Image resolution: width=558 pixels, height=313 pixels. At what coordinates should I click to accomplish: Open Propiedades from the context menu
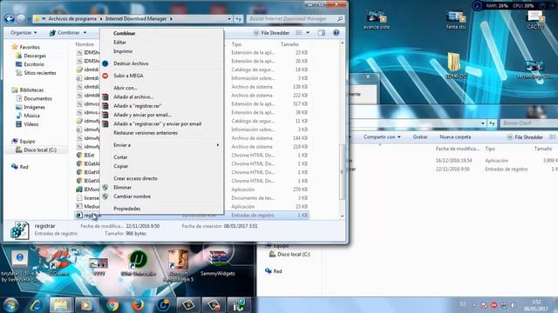(x=126, y=209)
